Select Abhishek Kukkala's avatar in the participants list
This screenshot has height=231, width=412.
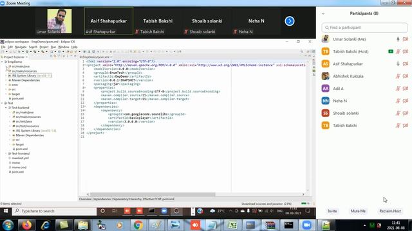pos(325,76)
